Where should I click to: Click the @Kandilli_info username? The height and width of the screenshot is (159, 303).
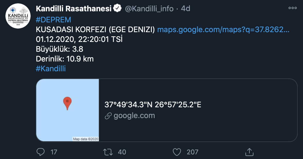pyautogui.click(x=149, y=8)
